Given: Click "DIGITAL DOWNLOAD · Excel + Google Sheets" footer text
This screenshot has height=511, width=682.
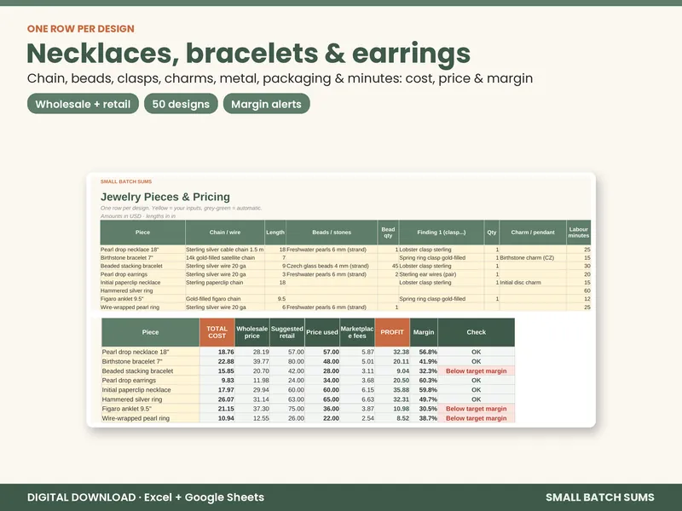Looking at the screenshot, I should (146, 497).
